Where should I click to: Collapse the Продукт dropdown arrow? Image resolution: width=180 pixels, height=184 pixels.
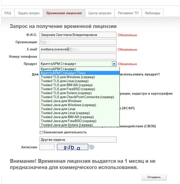click(114, 64)
